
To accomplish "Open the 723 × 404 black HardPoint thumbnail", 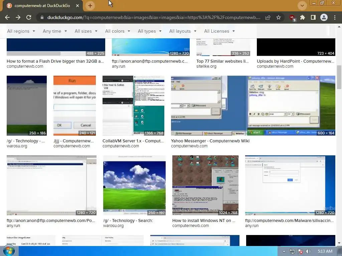I will (x=296, y=47).
